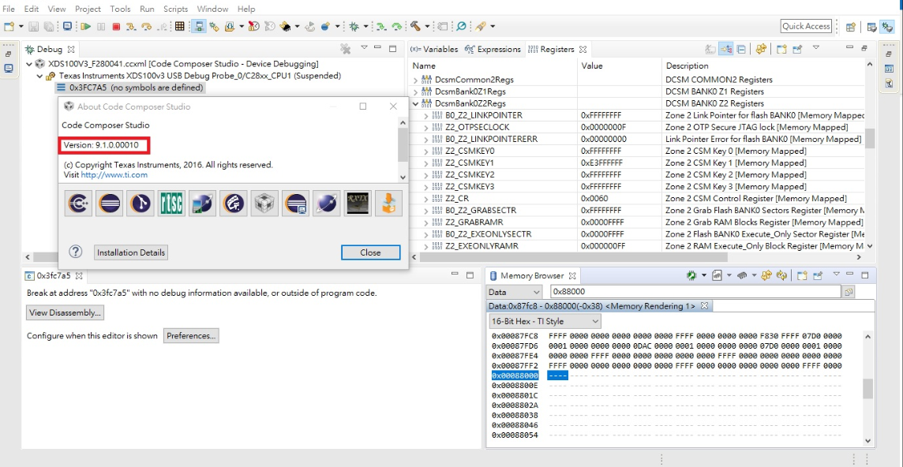Click the Resume debug toolbar icon
The width and height of the screenshot is (903, 467).
coord(86,27)
